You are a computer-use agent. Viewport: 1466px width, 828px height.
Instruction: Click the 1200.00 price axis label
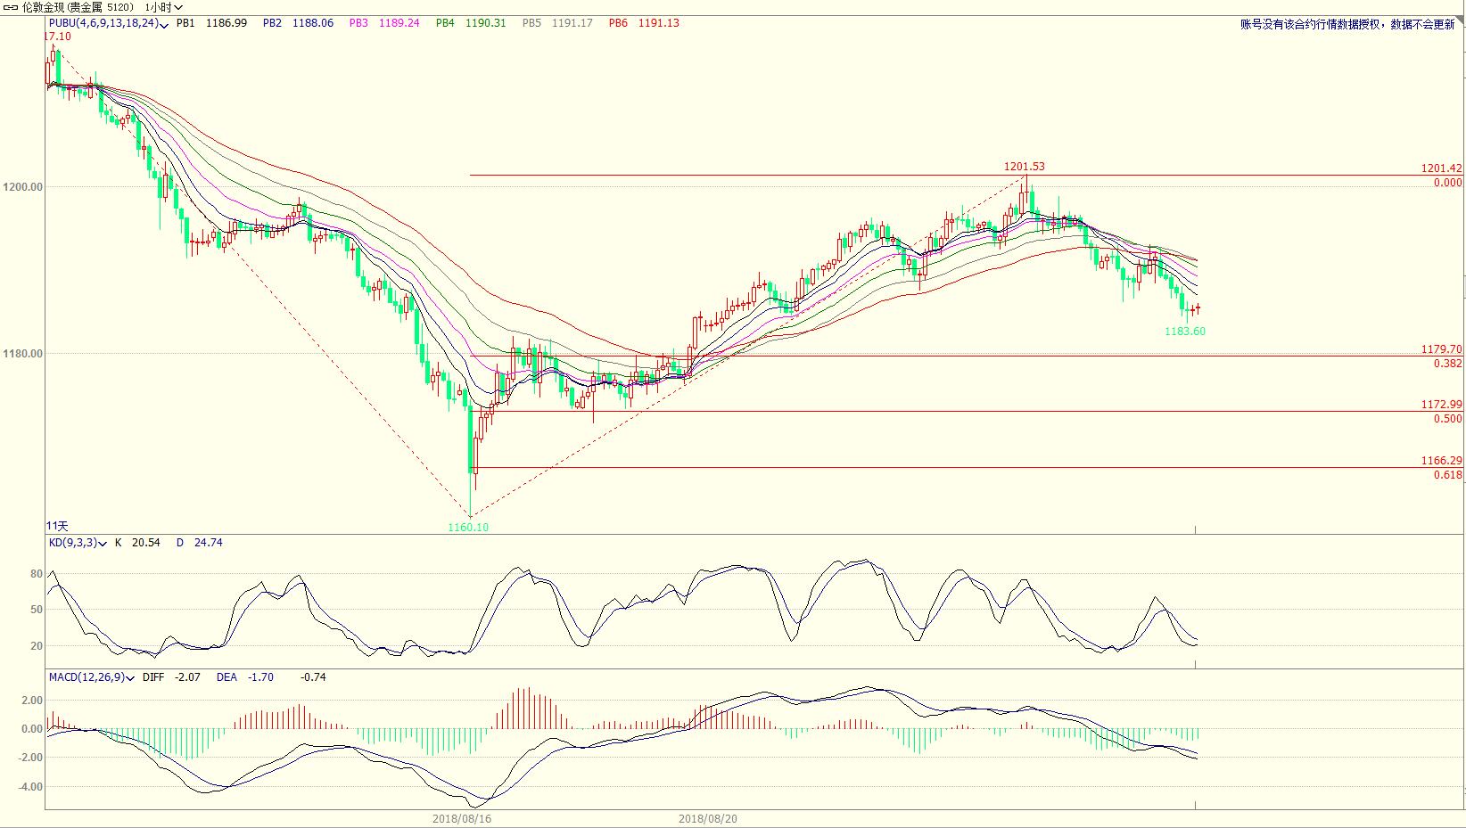[x=22, y=187]
